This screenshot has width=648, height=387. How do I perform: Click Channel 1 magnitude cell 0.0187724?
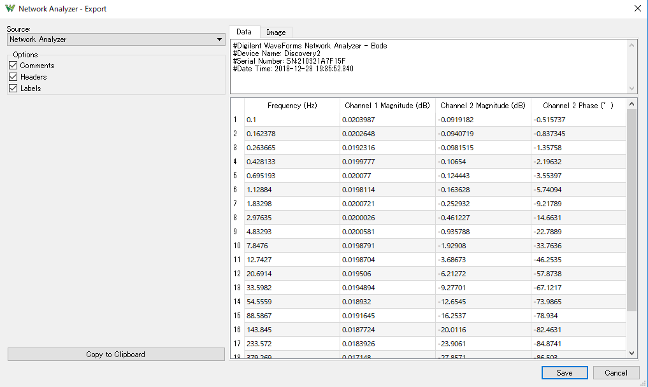pos(387,330)
